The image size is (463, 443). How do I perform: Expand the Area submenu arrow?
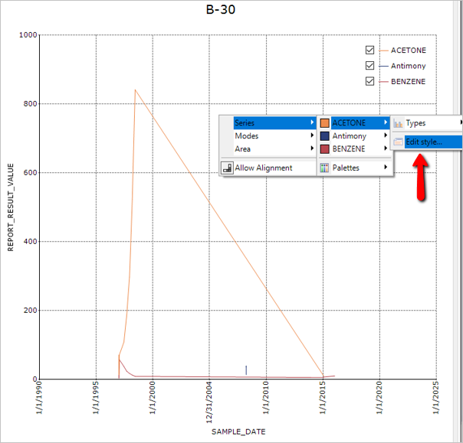[x=312, y=149]
